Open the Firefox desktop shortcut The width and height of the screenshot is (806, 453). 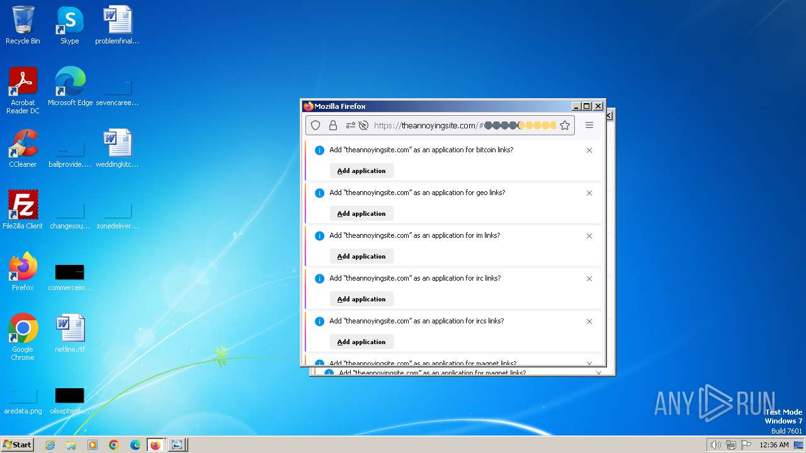click(x=23, y=272)
